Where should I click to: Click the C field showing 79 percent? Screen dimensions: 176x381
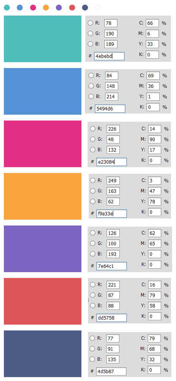(x=154, y=338)
